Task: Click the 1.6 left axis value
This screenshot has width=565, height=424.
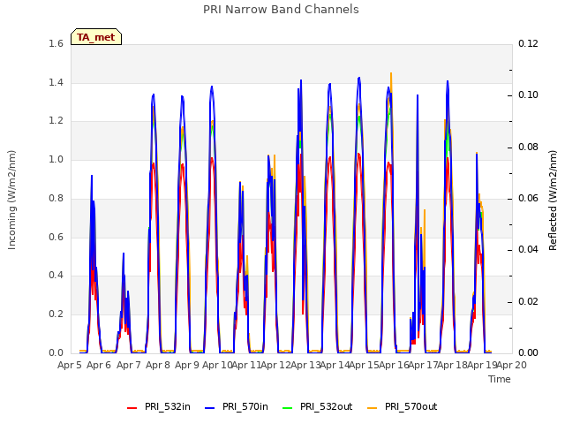Action: [56, 44]
